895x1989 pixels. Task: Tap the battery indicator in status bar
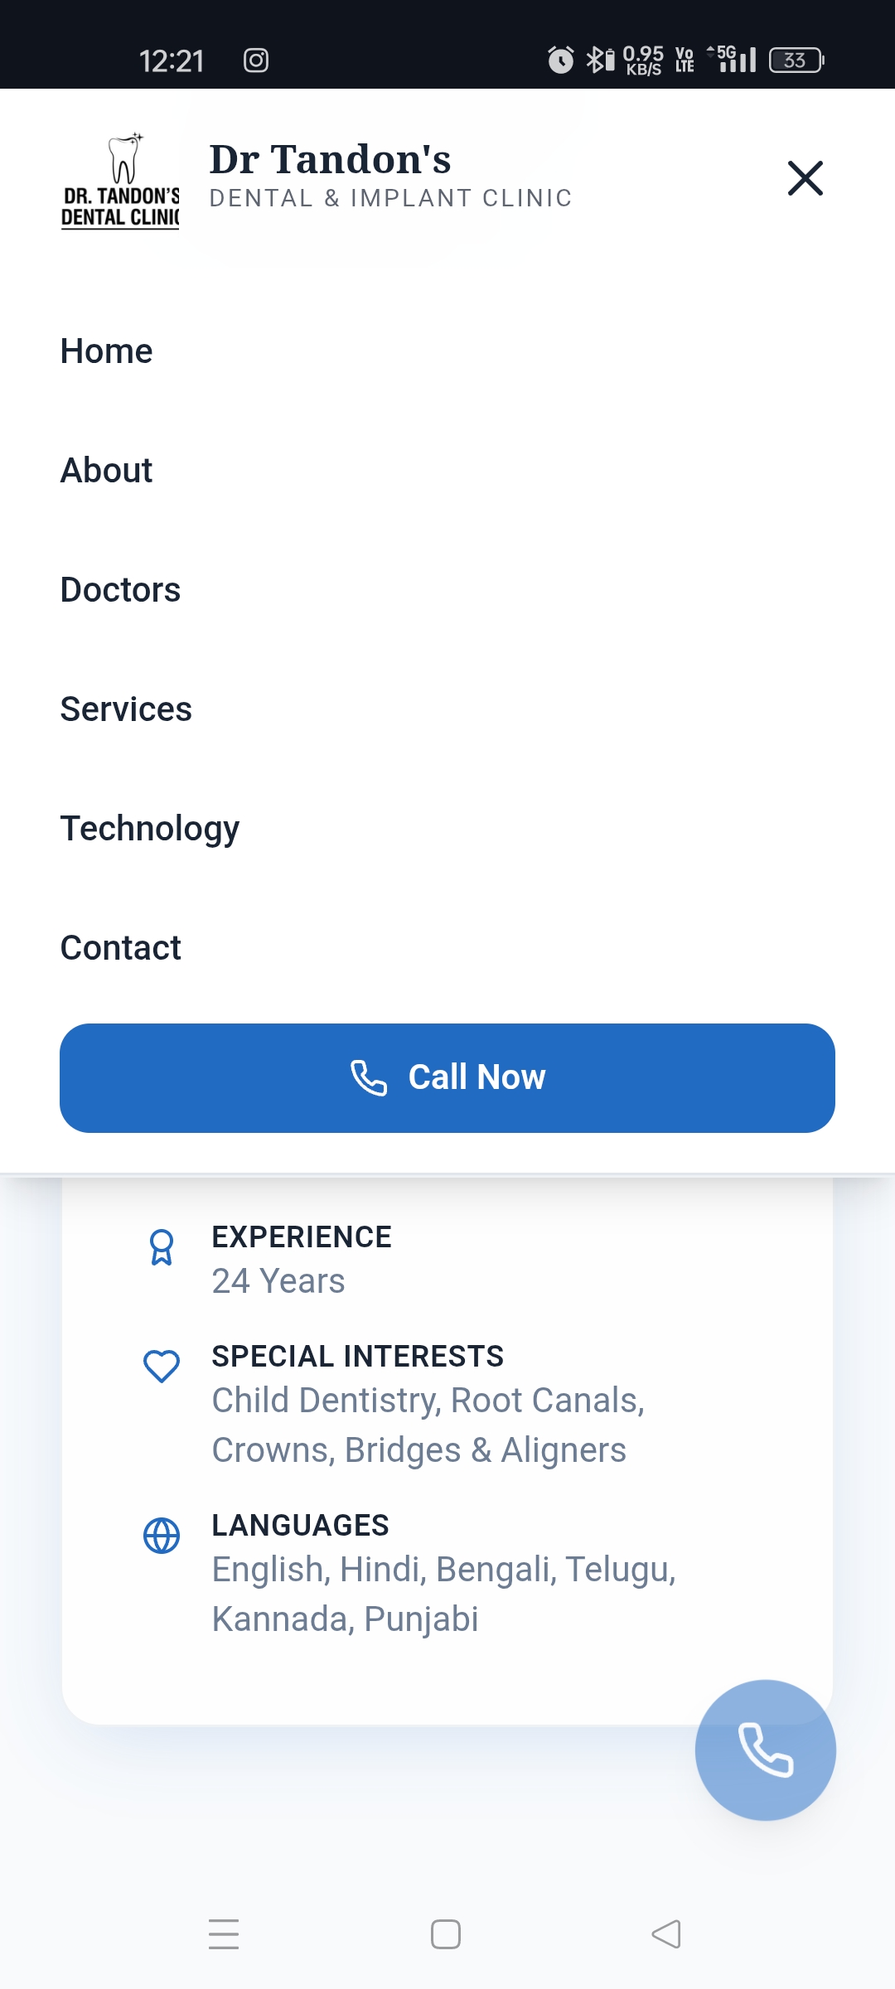click(x=796, y=60)
